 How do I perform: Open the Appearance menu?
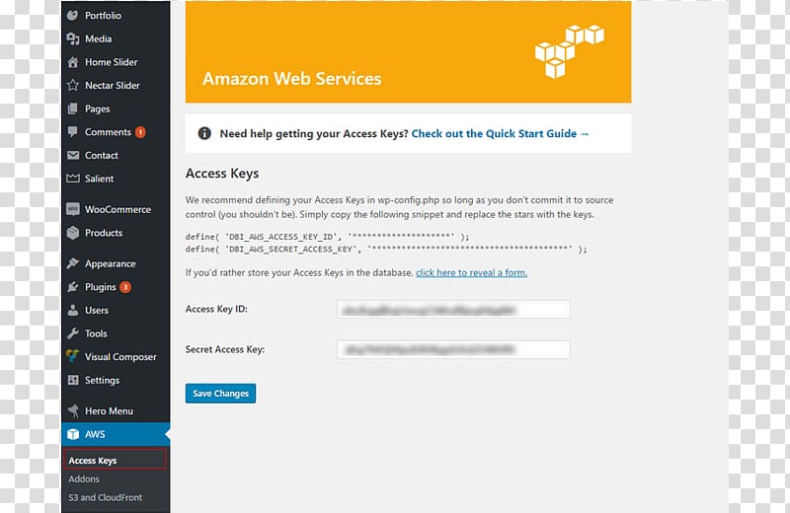coord(110,263)
